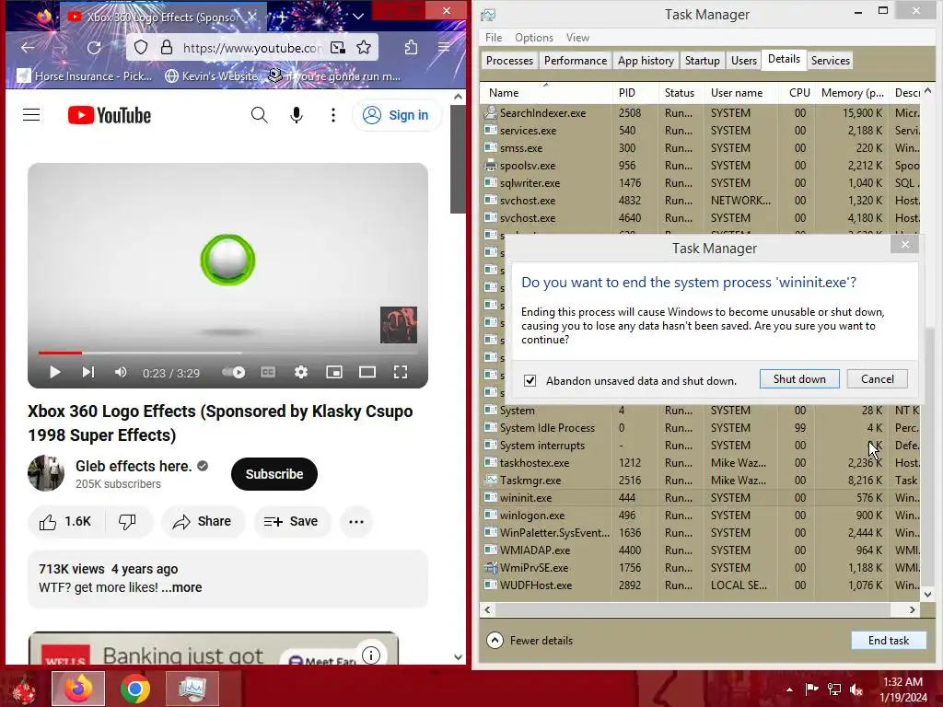This screenshot has height=707, width=943.
Task: Open Kevin's Website bookmark
Action: [211, 75]
